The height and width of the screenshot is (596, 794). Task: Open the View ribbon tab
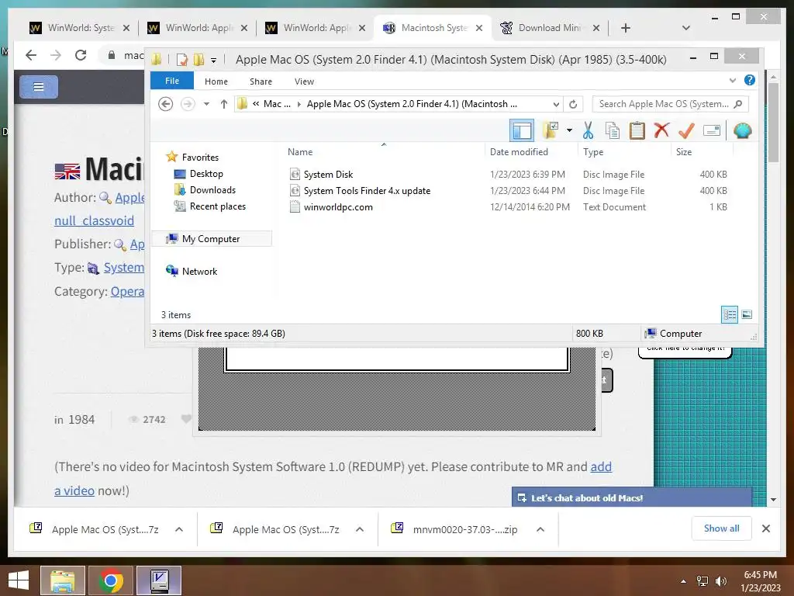304,81
